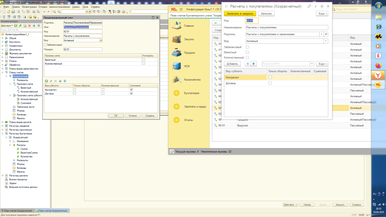
Task: Open Сервис menu in Configurator
Action: pos(76,7)
